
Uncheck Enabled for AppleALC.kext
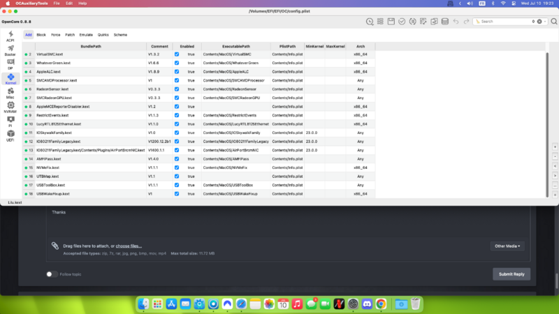coord(177,72)
